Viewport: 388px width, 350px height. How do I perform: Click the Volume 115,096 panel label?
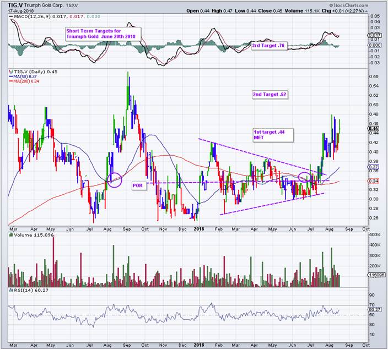click(x=34, y=235)
